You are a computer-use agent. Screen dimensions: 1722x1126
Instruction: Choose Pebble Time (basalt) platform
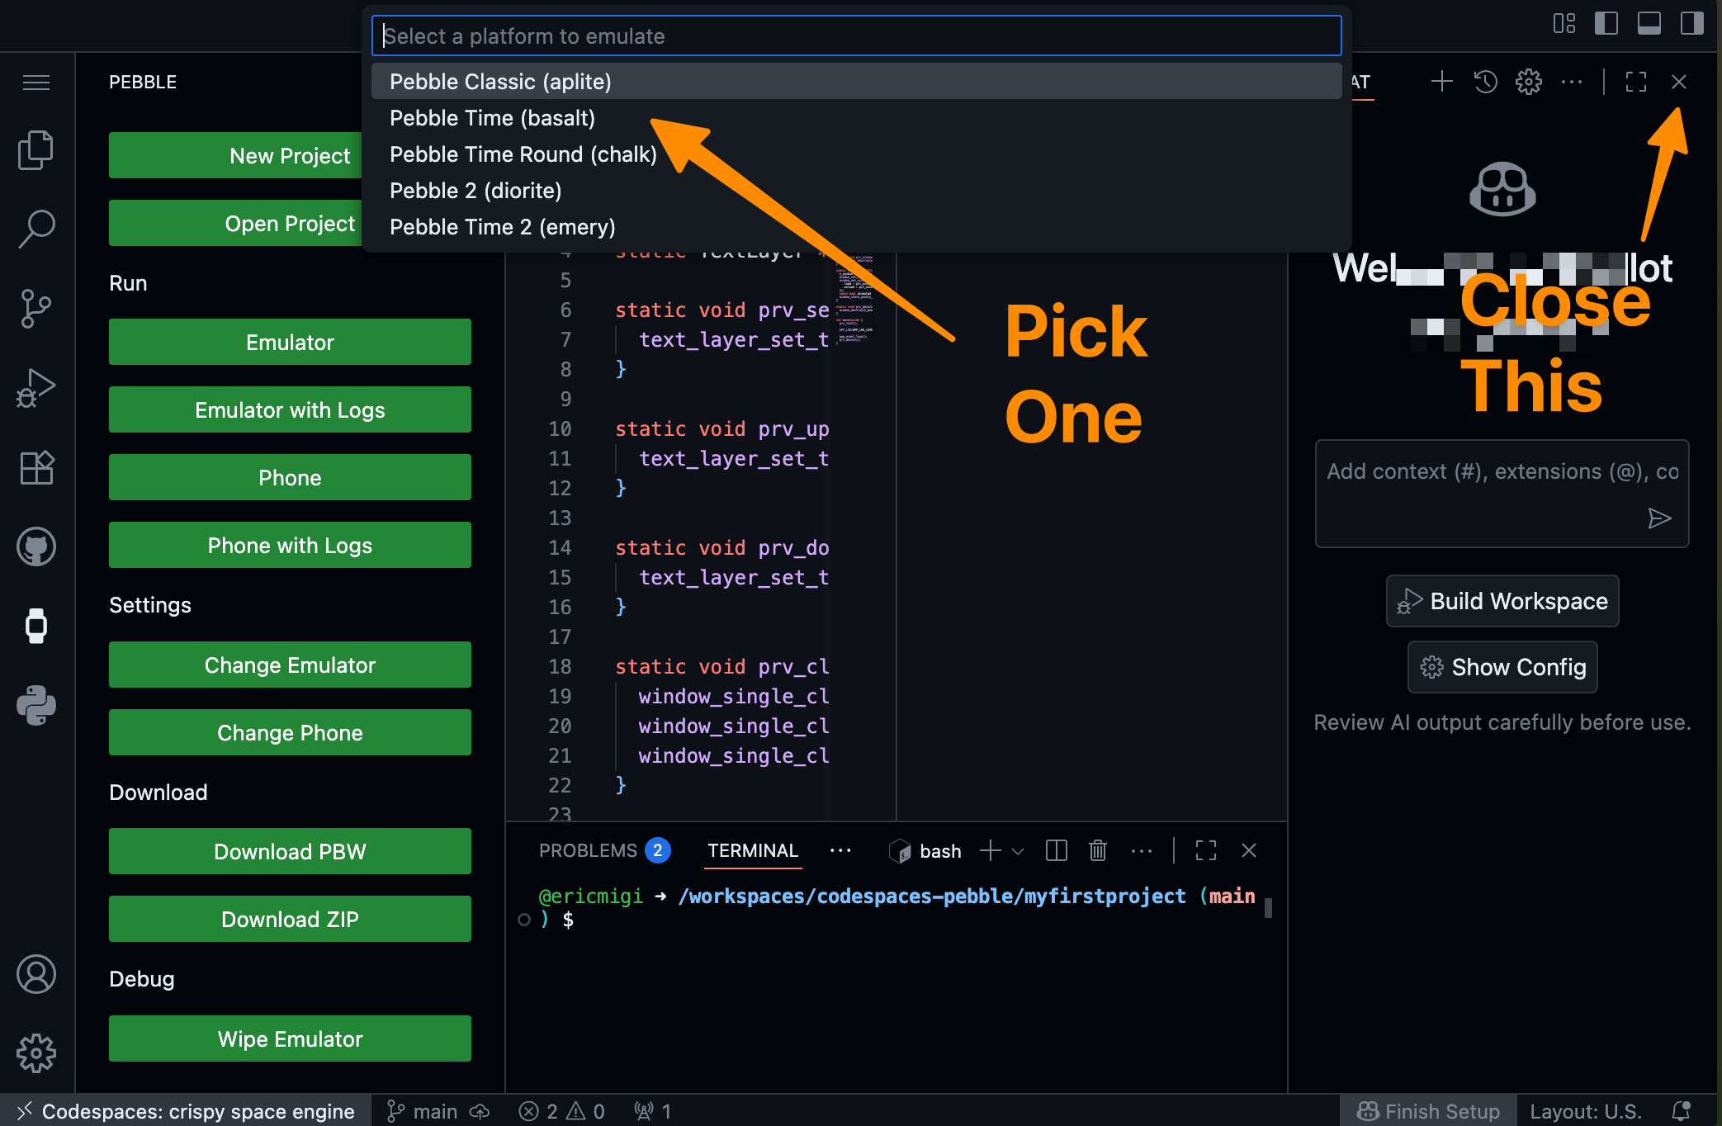coord(492,118)
